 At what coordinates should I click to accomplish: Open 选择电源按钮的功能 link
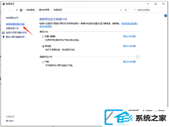pos(15,24)
